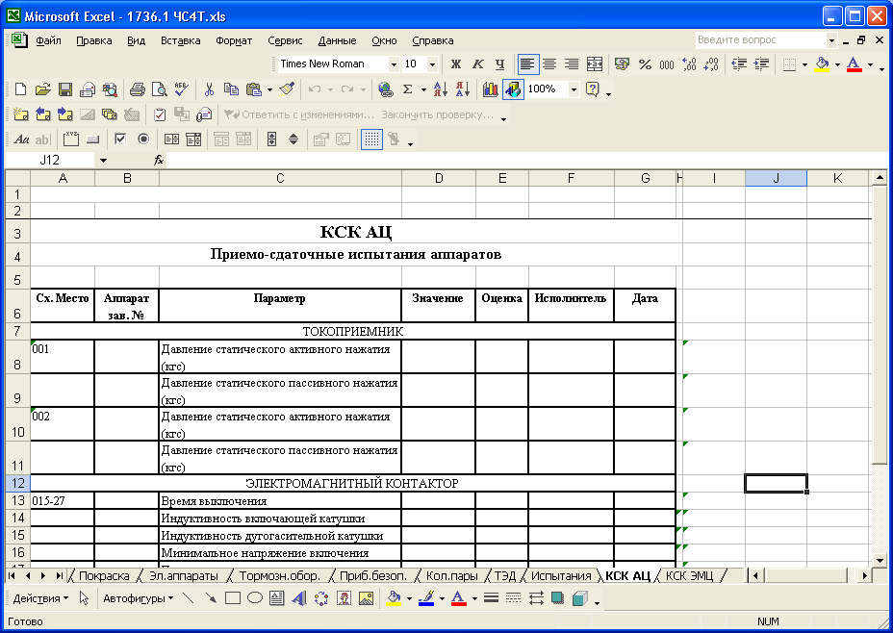Click the Font Color red A swatch
893x633 pixels.
click(854, 64)
